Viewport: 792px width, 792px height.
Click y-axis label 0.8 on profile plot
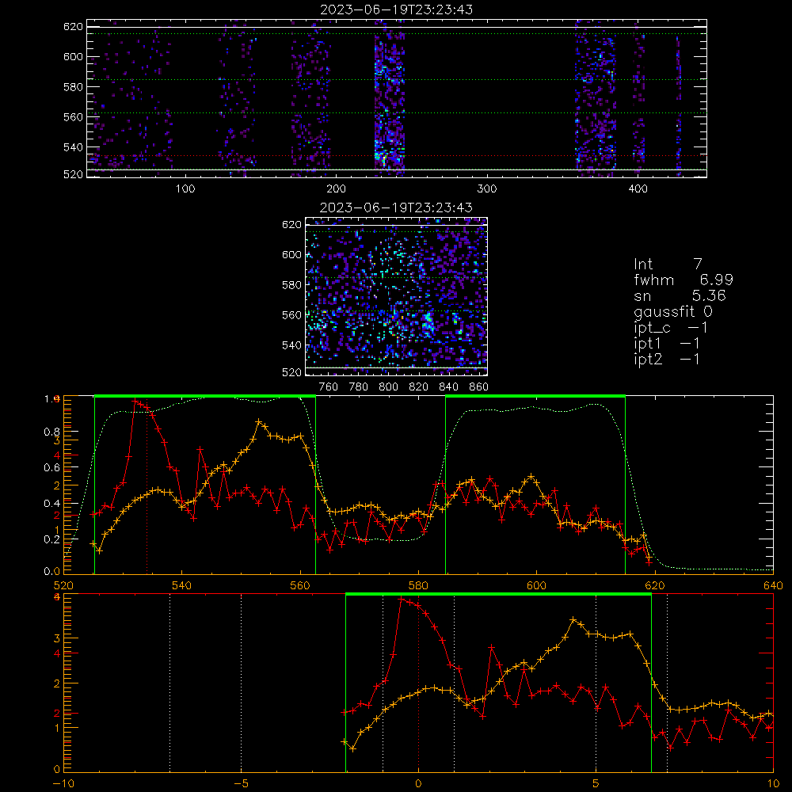point(52,432)
